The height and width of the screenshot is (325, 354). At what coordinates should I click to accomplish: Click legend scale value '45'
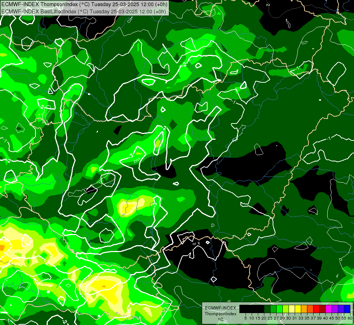tap(332, 318)
